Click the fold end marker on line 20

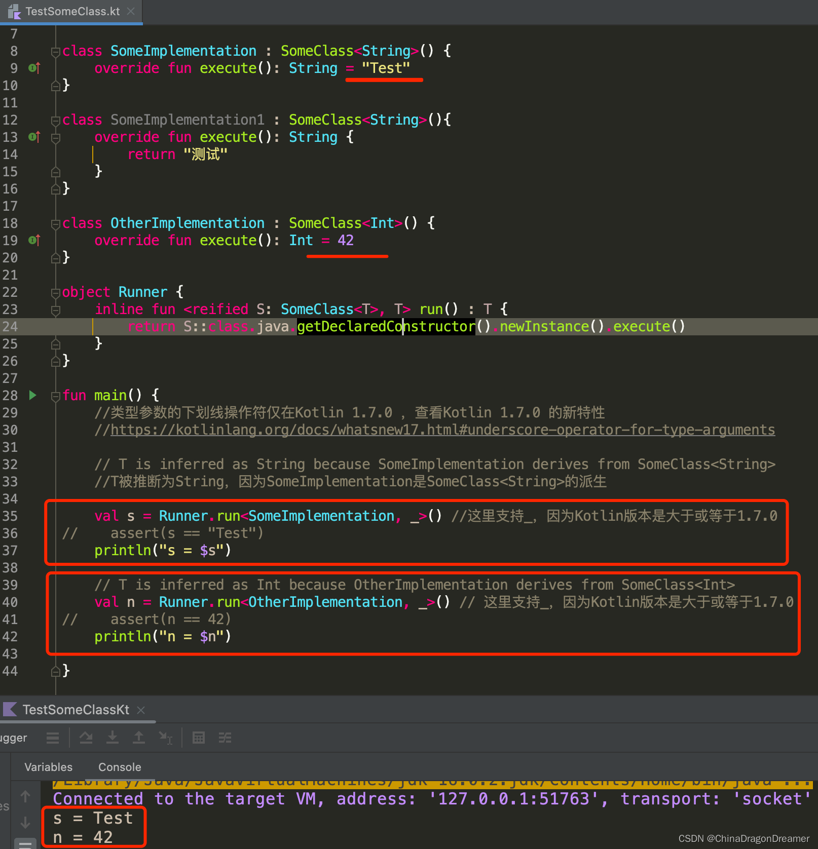[x=56, y=258]
